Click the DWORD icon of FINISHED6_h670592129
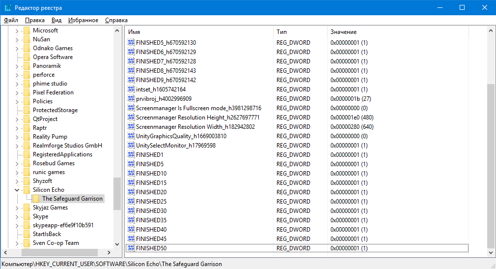The image size is (496, 269). pyautogui.click(x=131, y=51)
